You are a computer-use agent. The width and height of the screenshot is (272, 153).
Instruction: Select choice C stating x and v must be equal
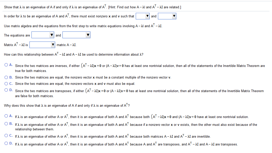6,84
